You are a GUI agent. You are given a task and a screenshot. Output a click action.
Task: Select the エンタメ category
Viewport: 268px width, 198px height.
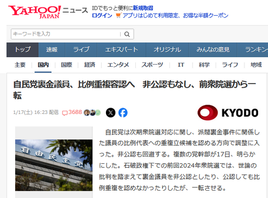[118, 65]
